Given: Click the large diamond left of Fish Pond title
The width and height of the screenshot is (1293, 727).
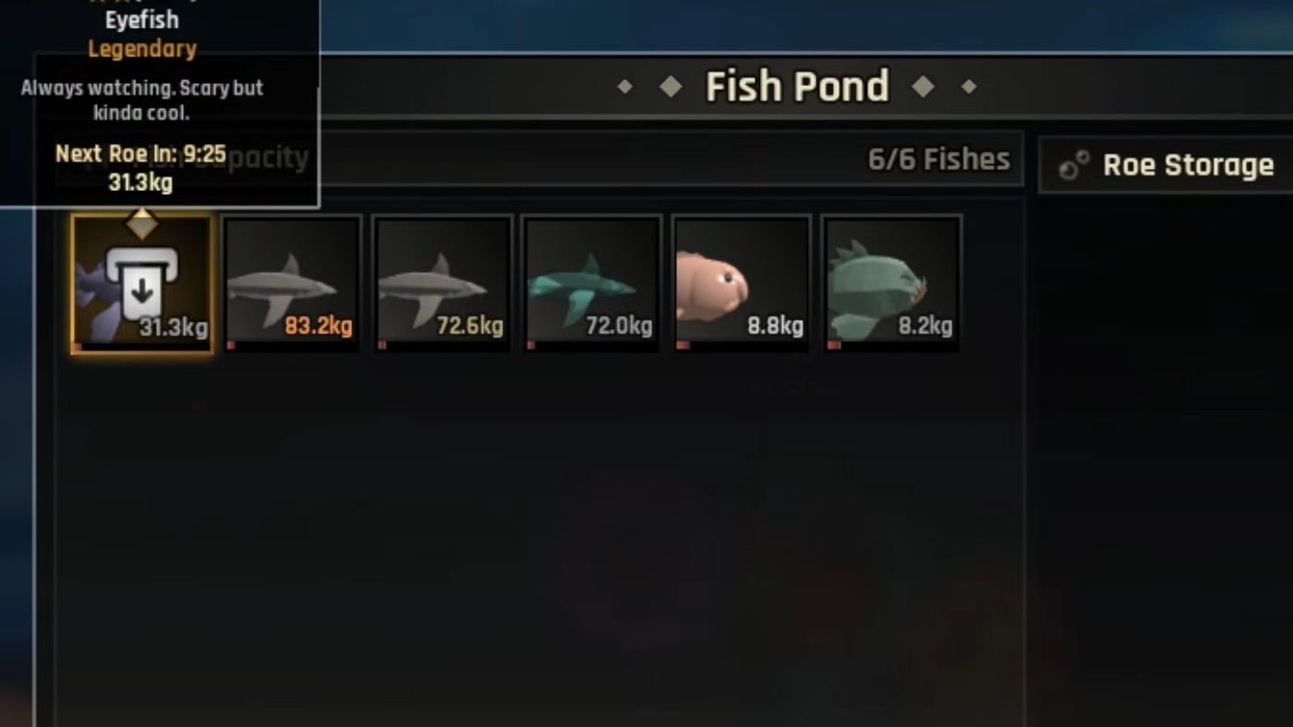Looking at the screenshot, I should pyautogui.click(x=671, y=87).
